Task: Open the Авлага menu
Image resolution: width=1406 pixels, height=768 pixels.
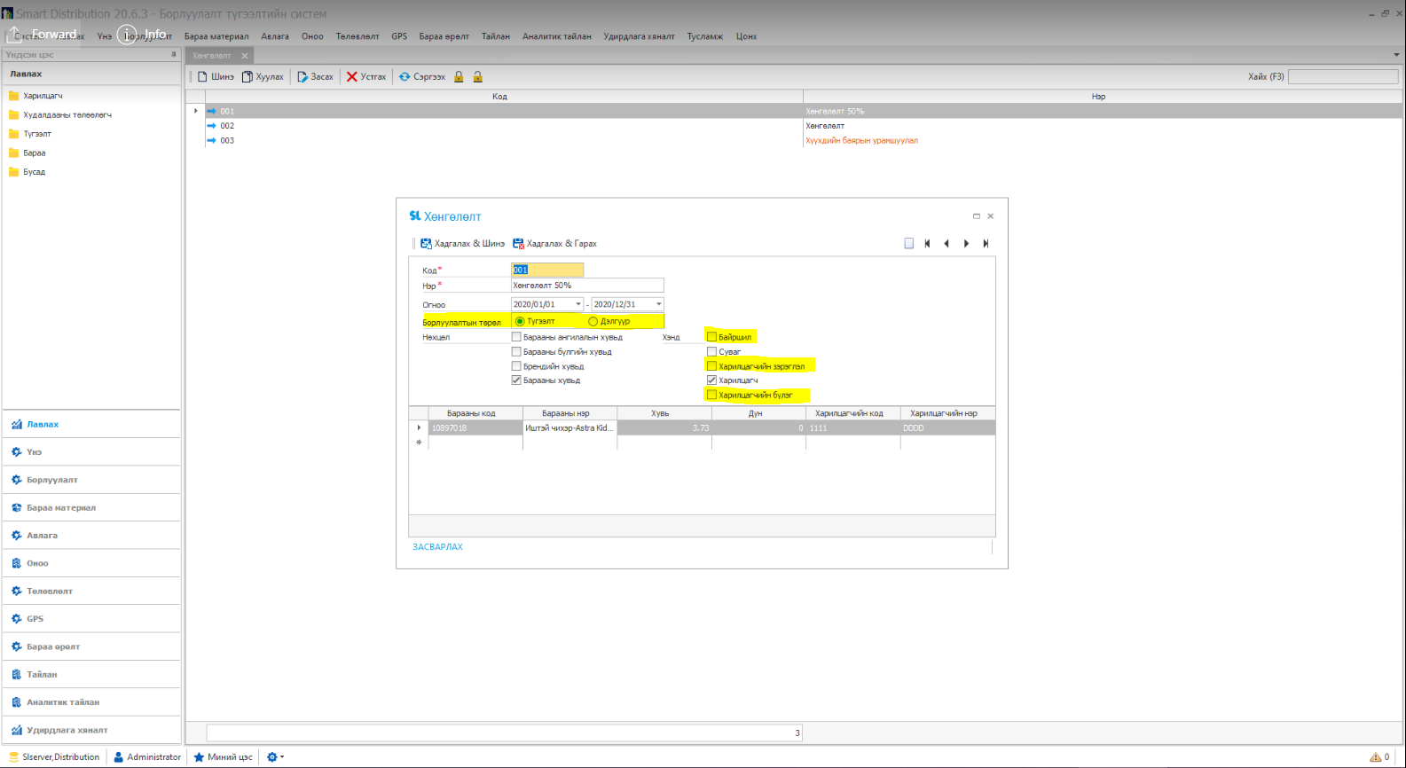Action: click(x=275, y=36)
